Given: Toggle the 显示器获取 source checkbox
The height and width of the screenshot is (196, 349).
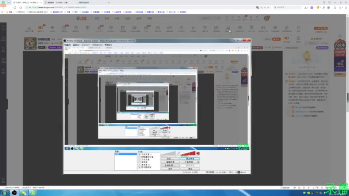Looking at the screenshot, I should click(140, 167).
